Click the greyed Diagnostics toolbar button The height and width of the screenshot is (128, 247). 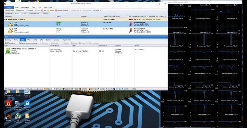coord(87,10)
